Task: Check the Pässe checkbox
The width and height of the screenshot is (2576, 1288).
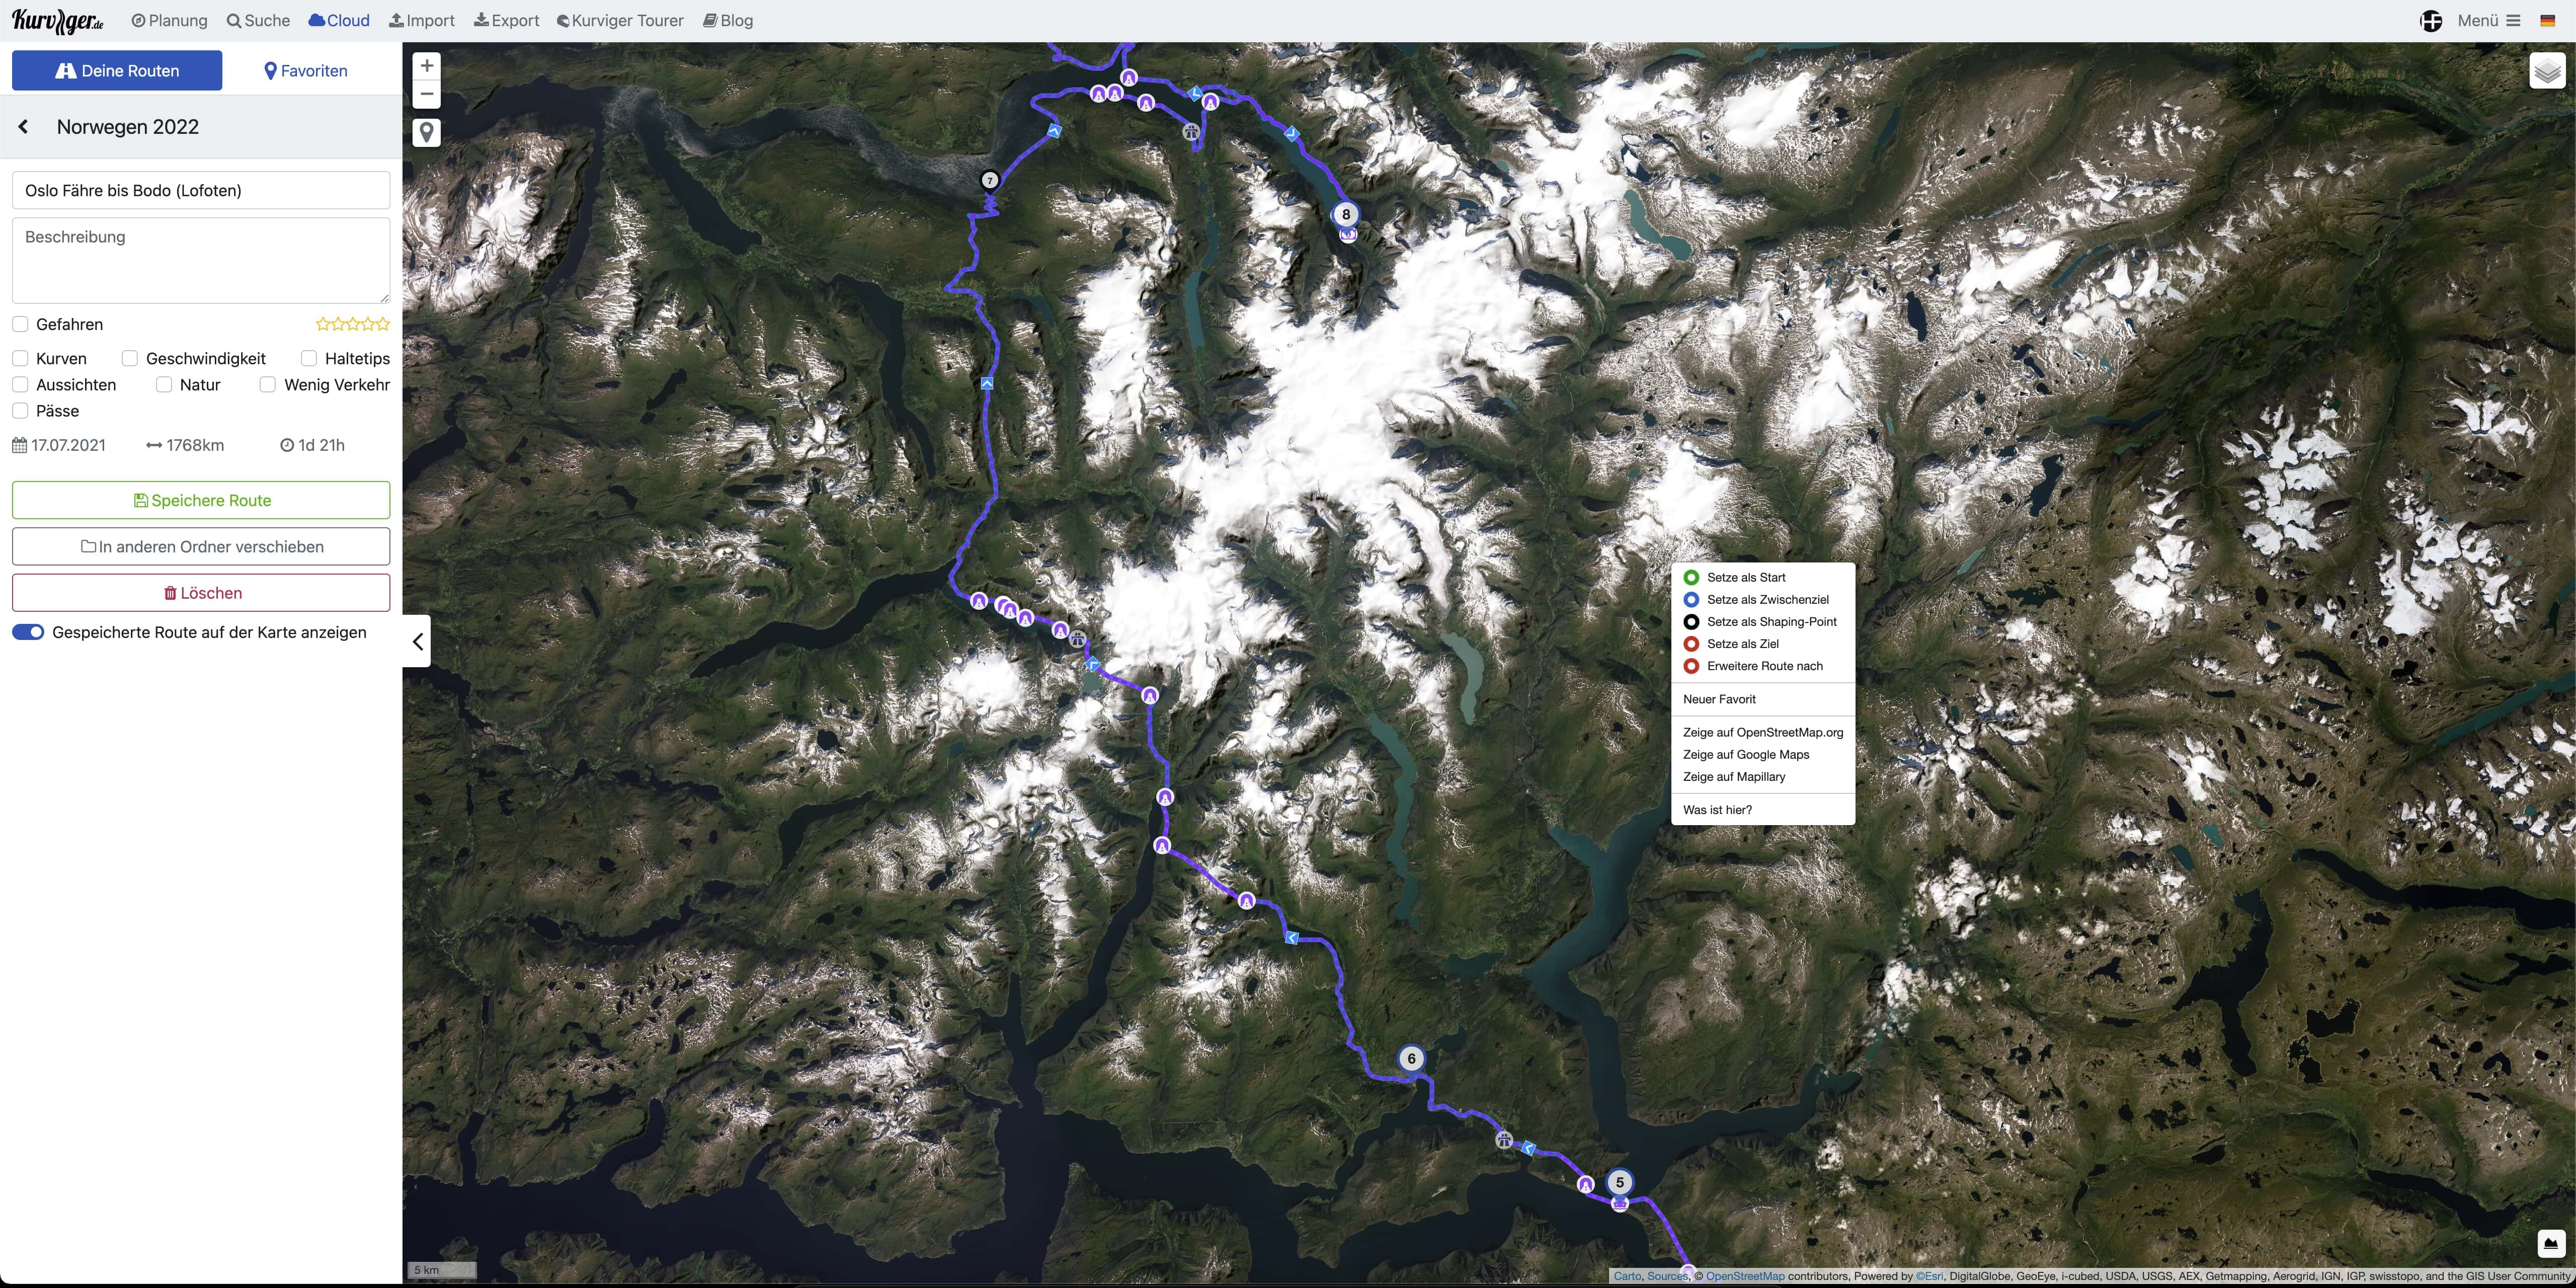Action: 20,410
